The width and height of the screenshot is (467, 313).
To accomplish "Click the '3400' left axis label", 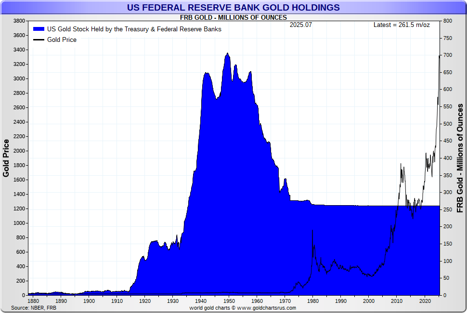I will [x=19, y=50].
